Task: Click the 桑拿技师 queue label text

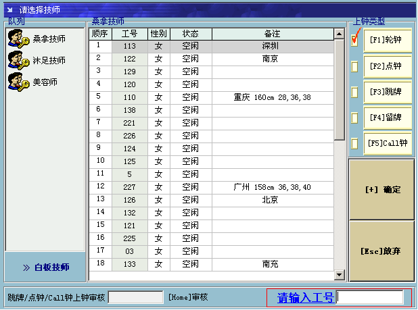Action: tap(49, 39)
